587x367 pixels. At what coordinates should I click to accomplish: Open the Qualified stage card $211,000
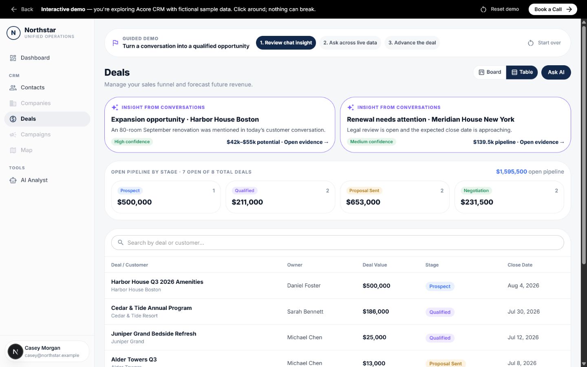(280, 197)
